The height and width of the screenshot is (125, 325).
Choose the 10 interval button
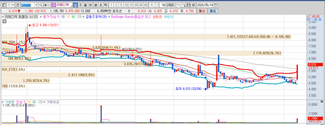click(x=126, y=5)
